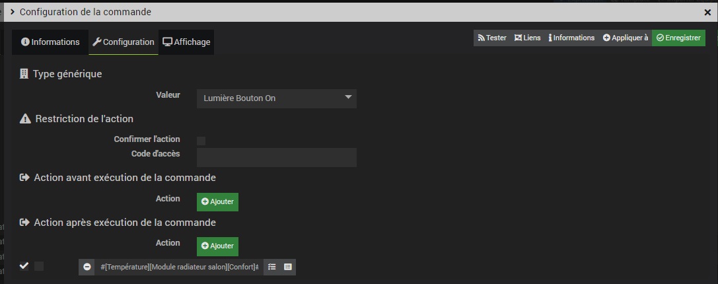Click the Code d'accès label

pyautogui.click(x=156, y=154)
